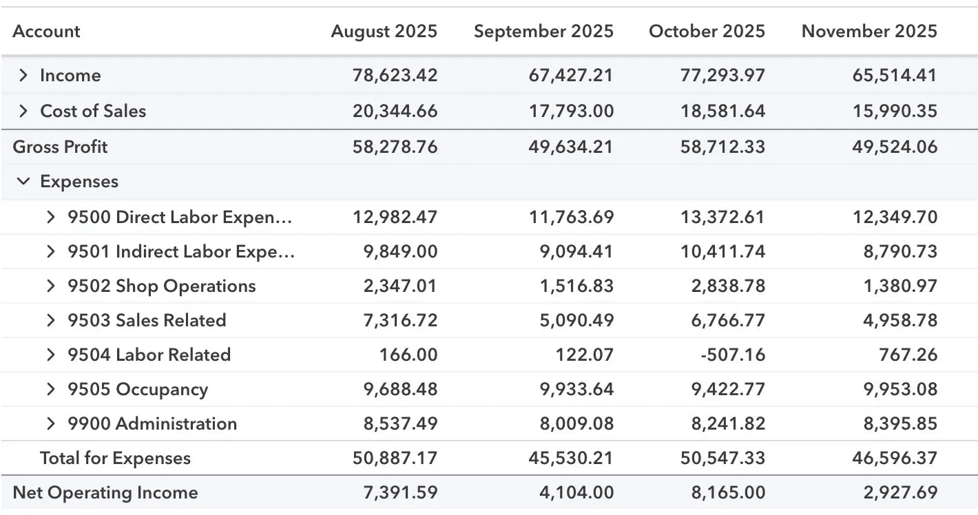The width and height of the screenshot is (978, 515).
Task: Click the August 2025 column header
Action: click(x=384, y=32)
